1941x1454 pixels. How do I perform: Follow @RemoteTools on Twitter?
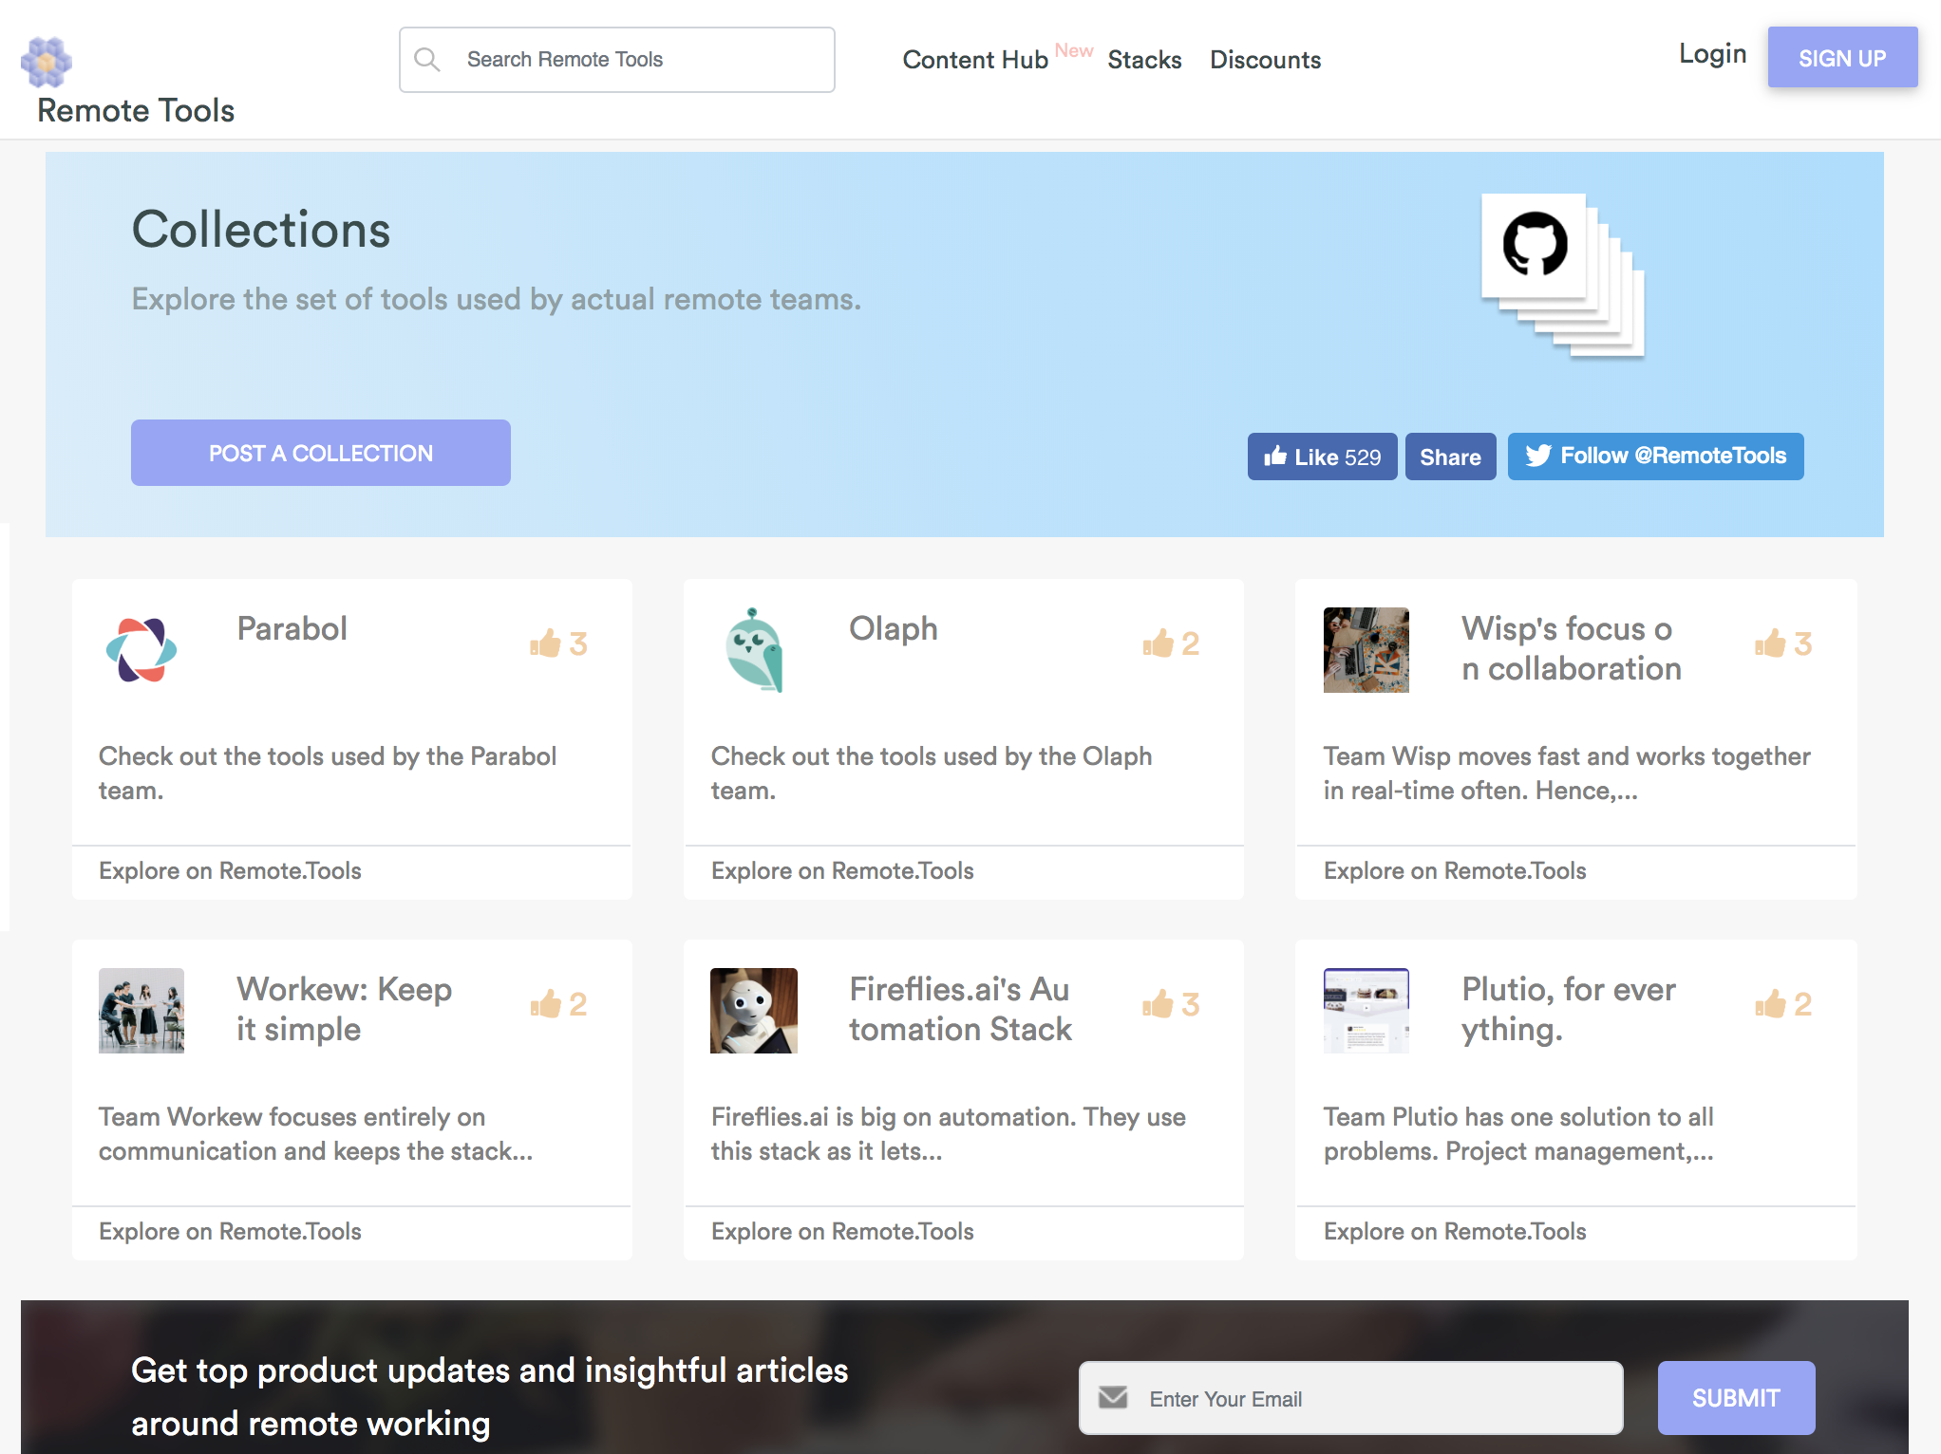[1655, 457]
